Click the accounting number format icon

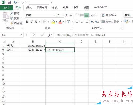126,21
